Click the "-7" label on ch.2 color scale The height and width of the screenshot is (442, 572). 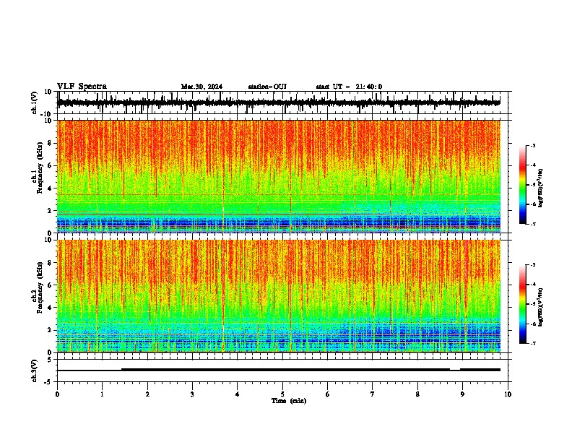(532, 343)
